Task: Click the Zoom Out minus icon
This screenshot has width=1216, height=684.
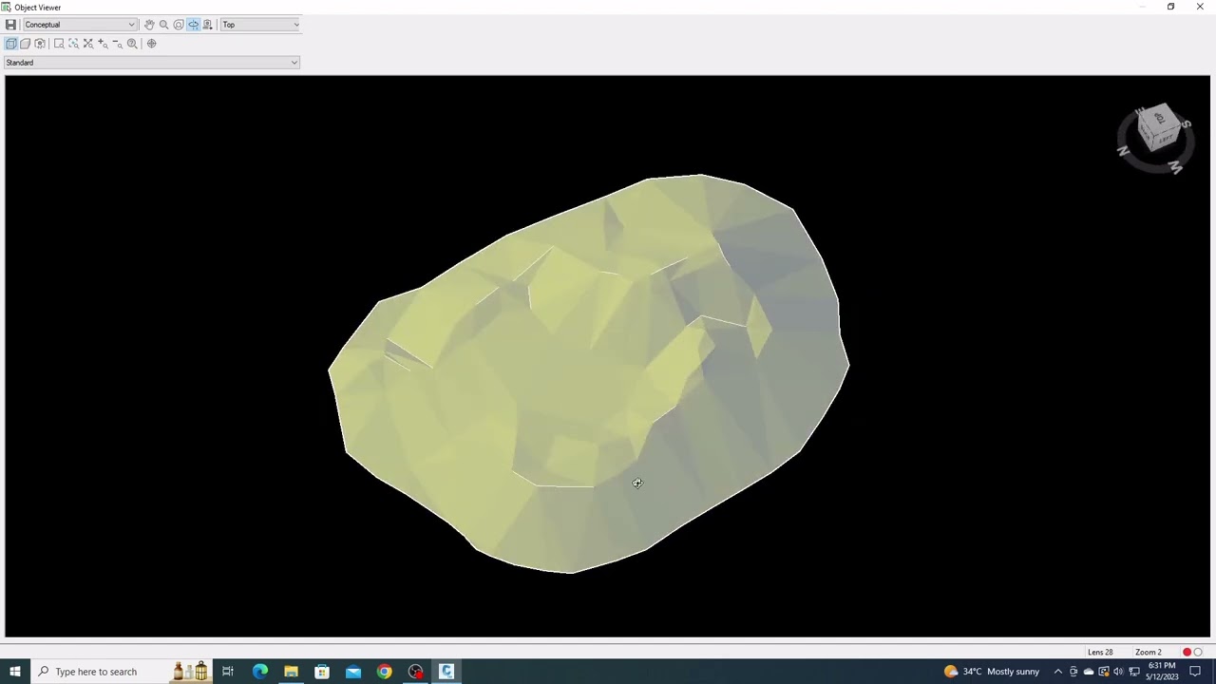Action: [x=117, y=44]
